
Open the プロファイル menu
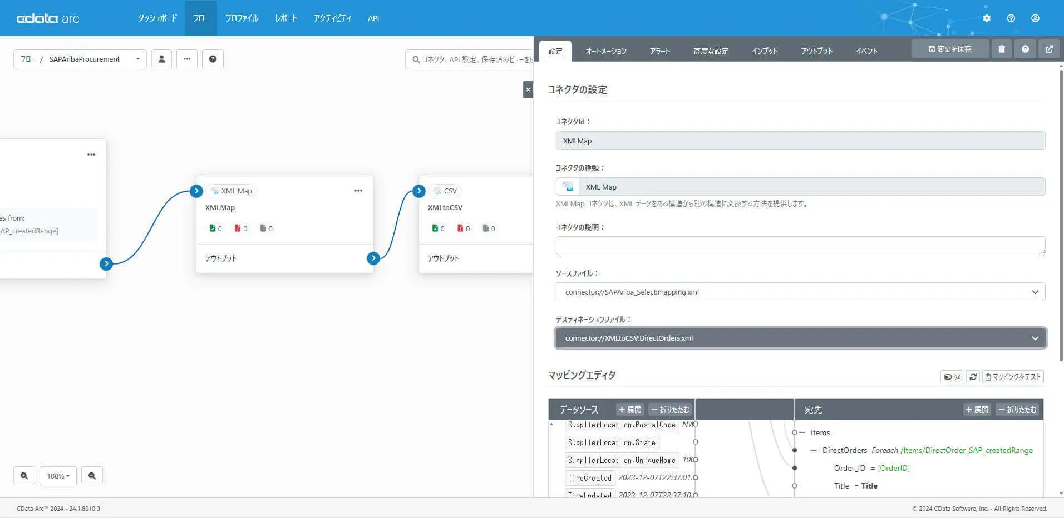click(x=242, y=18)
